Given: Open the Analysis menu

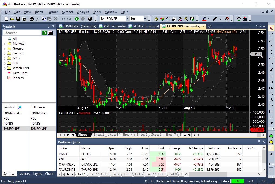Looking at the screenshot, I should coord(83,12).
